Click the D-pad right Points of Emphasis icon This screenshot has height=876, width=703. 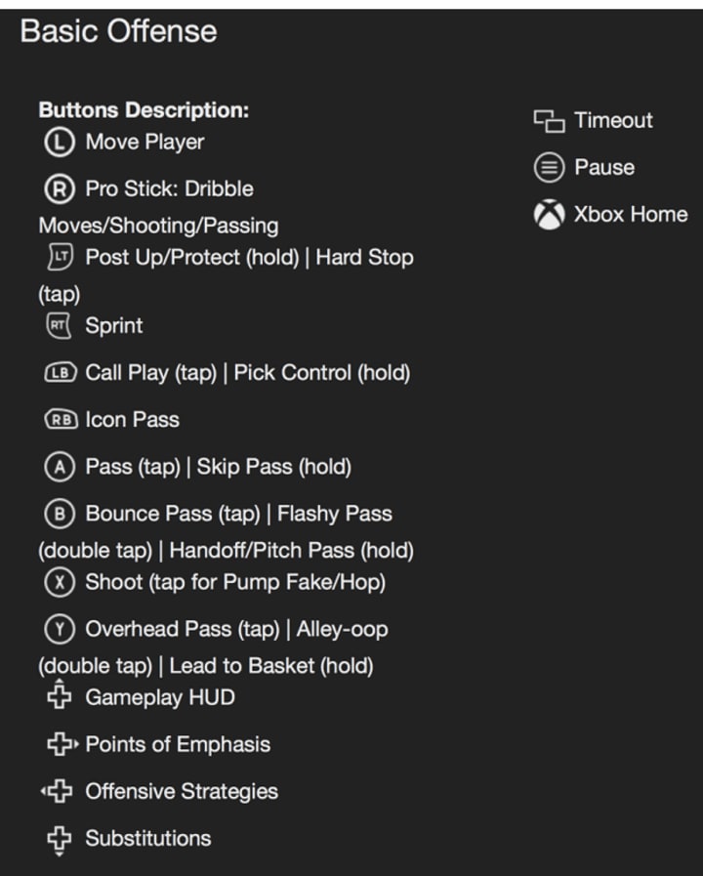pyautogui.click(x=62, y=744)
